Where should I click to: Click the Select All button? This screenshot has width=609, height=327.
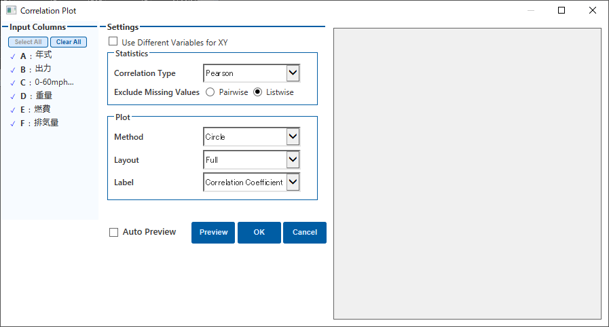point(28,42)
